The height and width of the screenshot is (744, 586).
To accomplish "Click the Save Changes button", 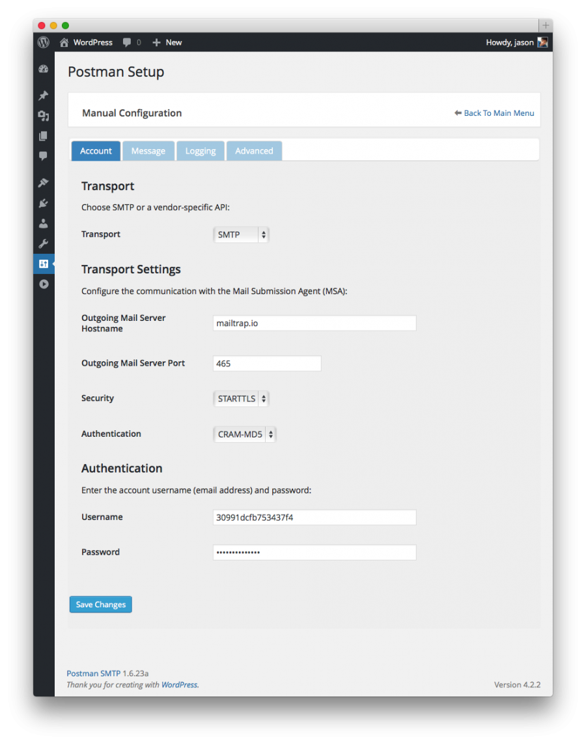I will coord(100,604).
